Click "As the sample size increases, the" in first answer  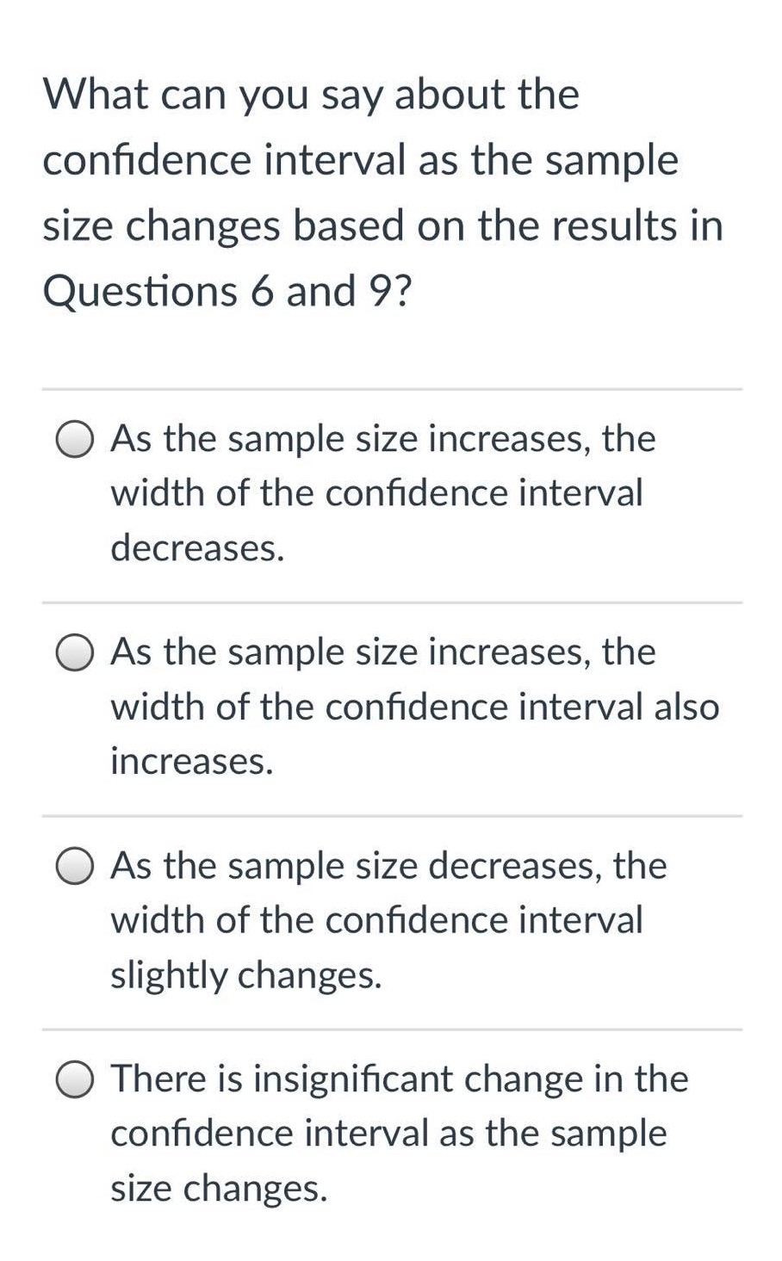(x=383, y=439)
